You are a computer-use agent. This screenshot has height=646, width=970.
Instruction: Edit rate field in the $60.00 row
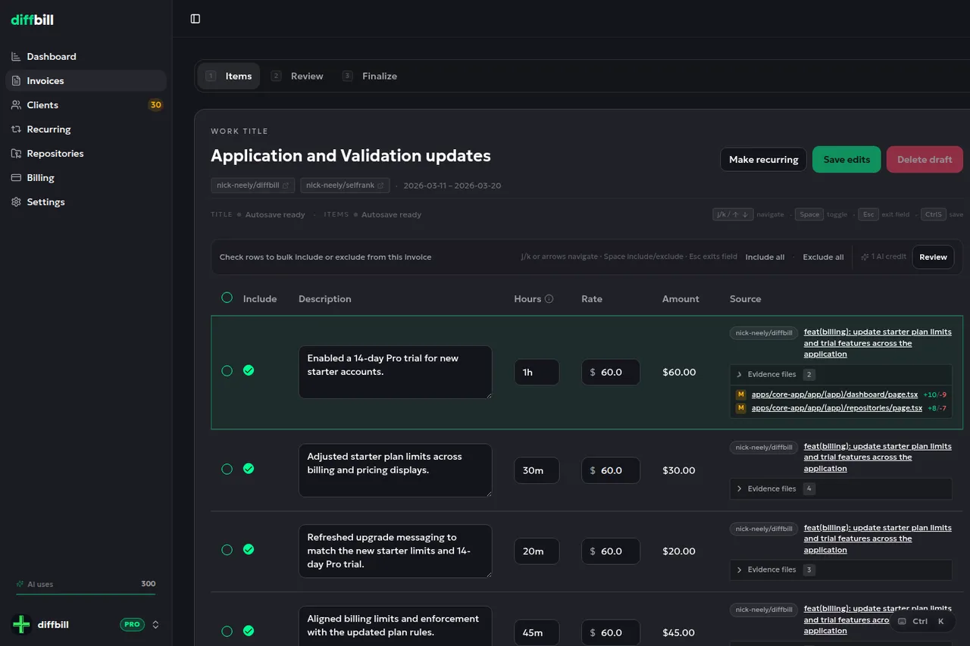(611, 372)
